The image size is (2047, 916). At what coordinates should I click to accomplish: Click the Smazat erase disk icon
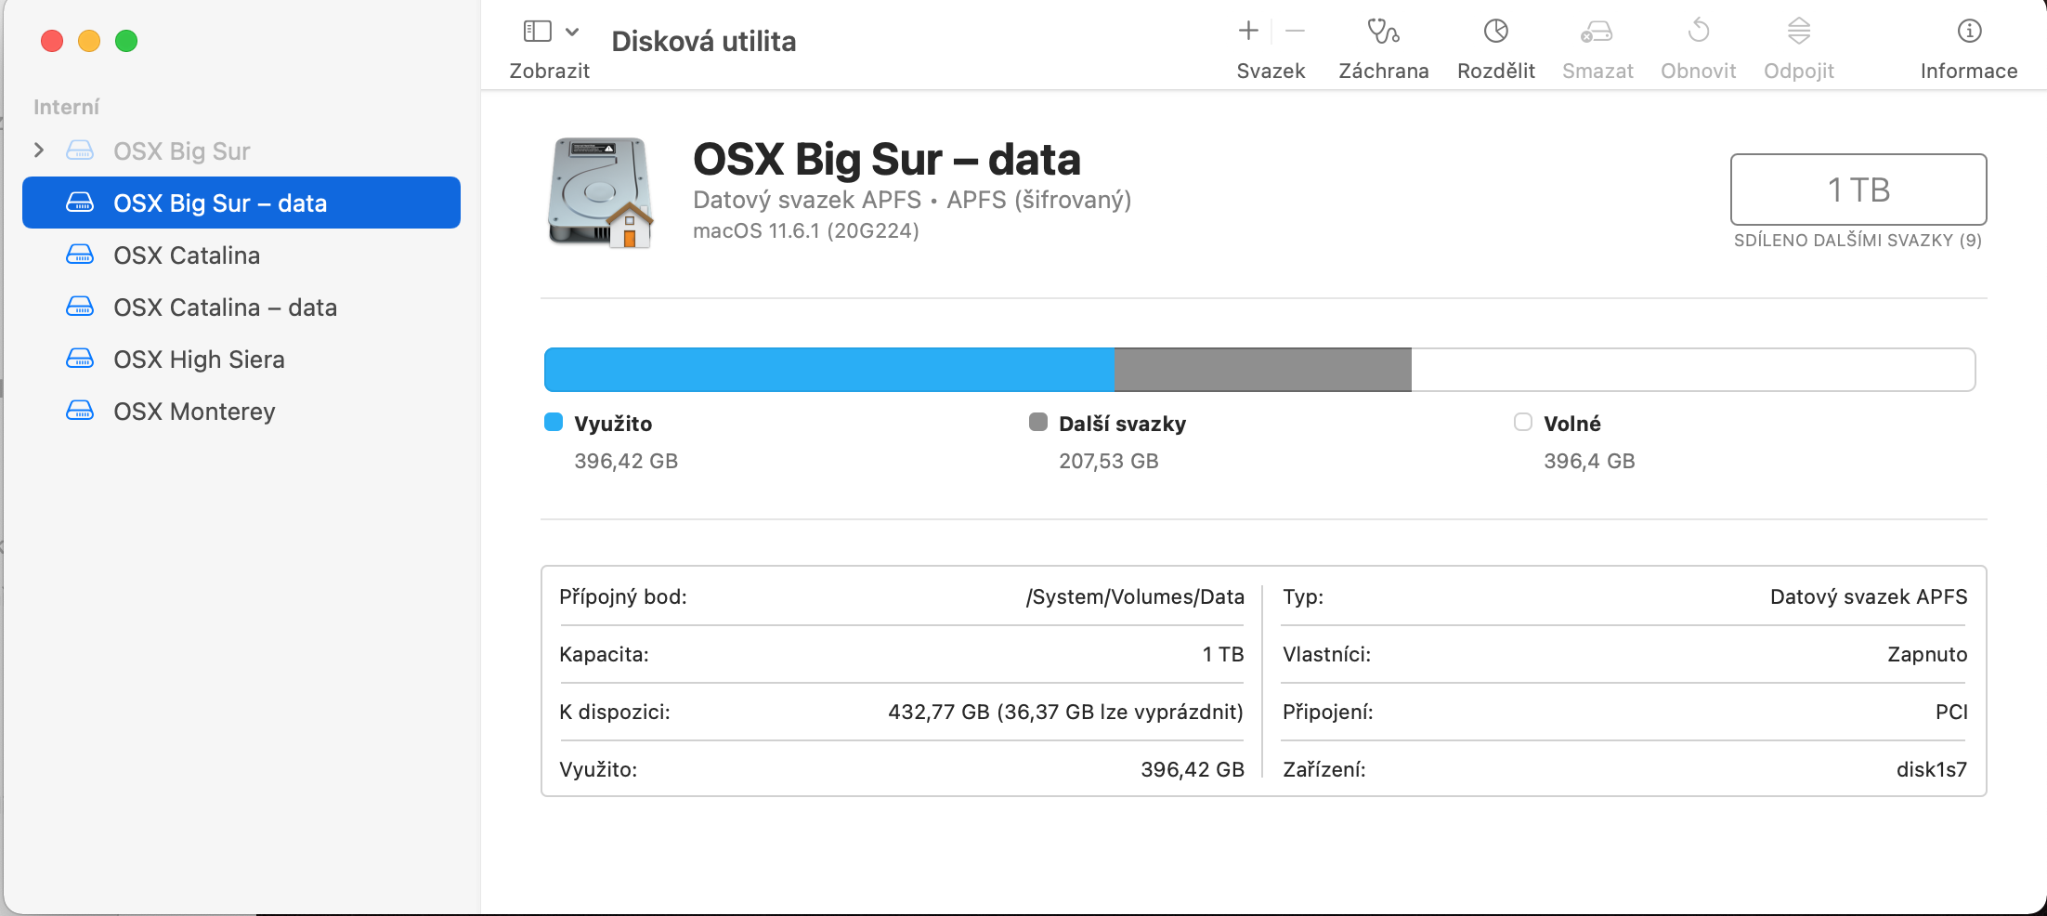click(x=1597, y=32)
